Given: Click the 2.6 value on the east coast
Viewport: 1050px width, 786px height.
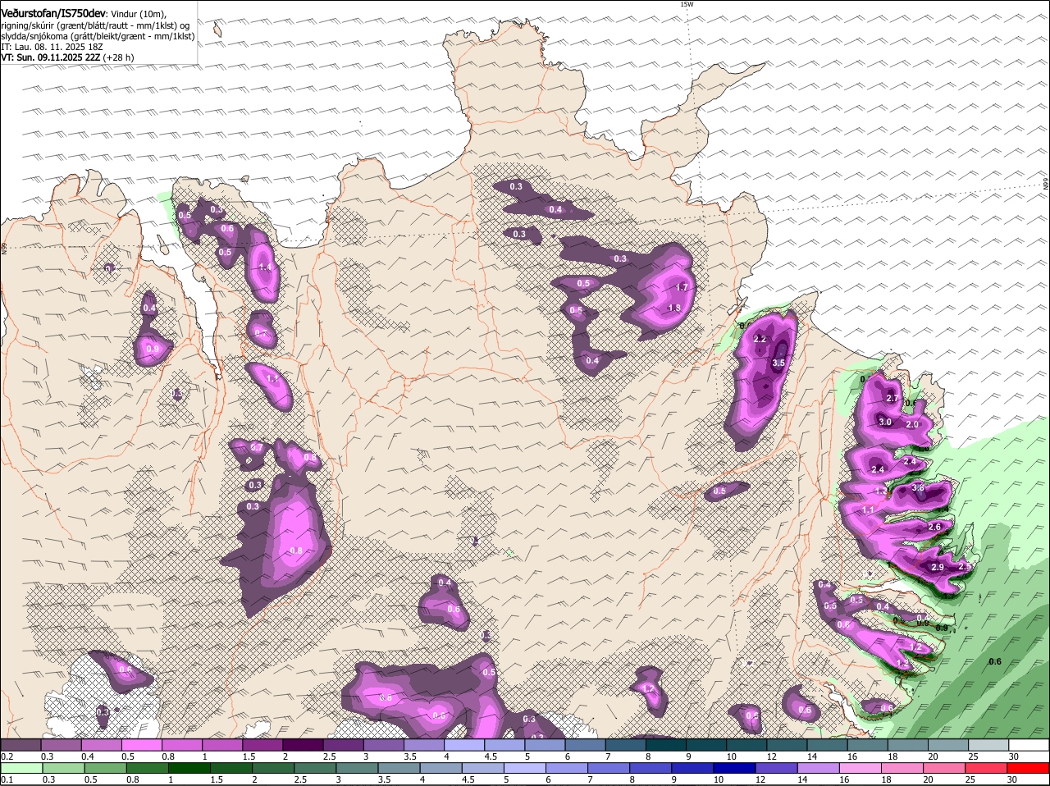Looking at the screenshot, I should (x=934, y=527).
